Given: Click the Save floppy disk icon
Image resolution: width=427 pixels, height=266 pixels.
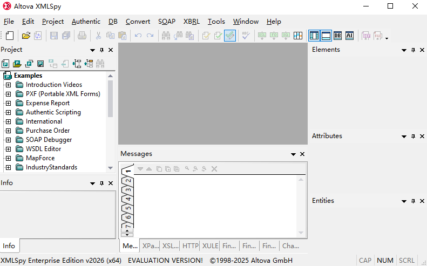Looking at the screenshot, I should 54,36.
